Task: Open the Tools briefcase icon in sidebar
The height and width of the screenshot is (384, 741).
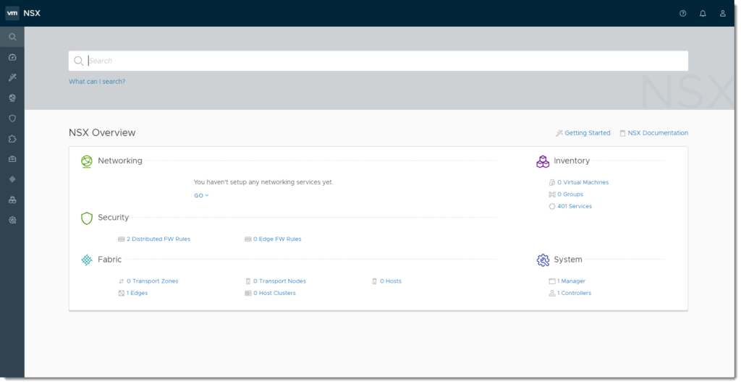Action: click(12, 159)
